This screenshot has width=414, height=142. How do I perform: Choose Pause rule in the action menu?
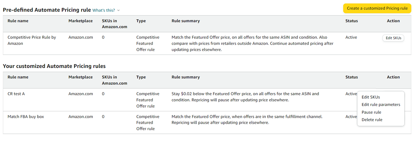(x=371, y=112)
